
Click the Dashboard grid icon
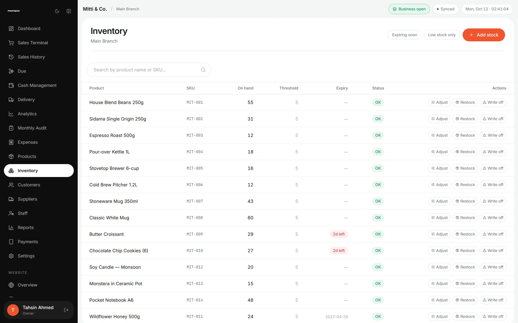click(x=11, y=28)
